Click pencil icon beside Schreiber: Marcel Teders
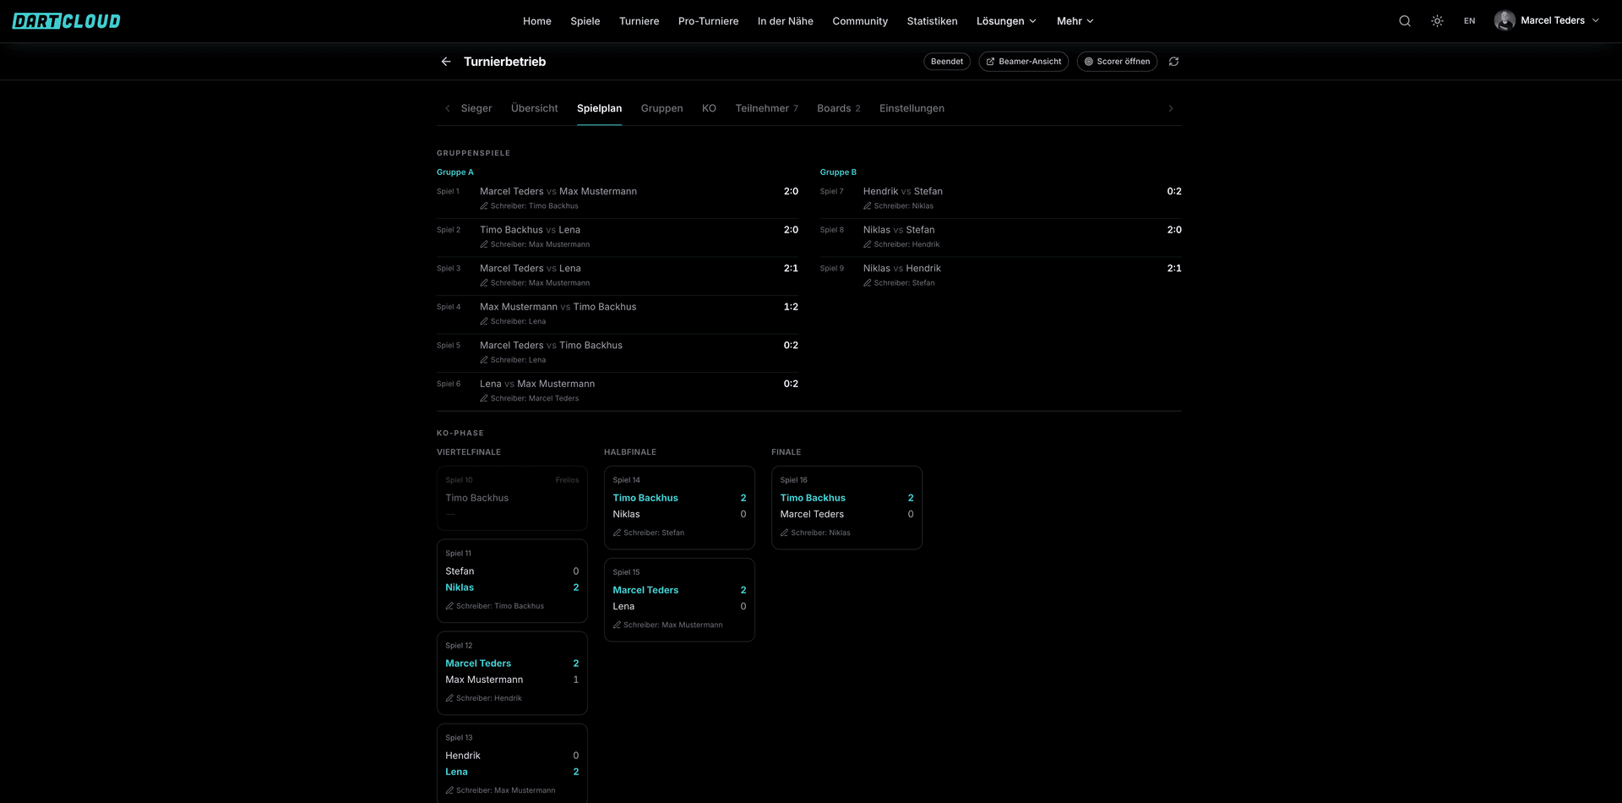 tap(484, 399)
